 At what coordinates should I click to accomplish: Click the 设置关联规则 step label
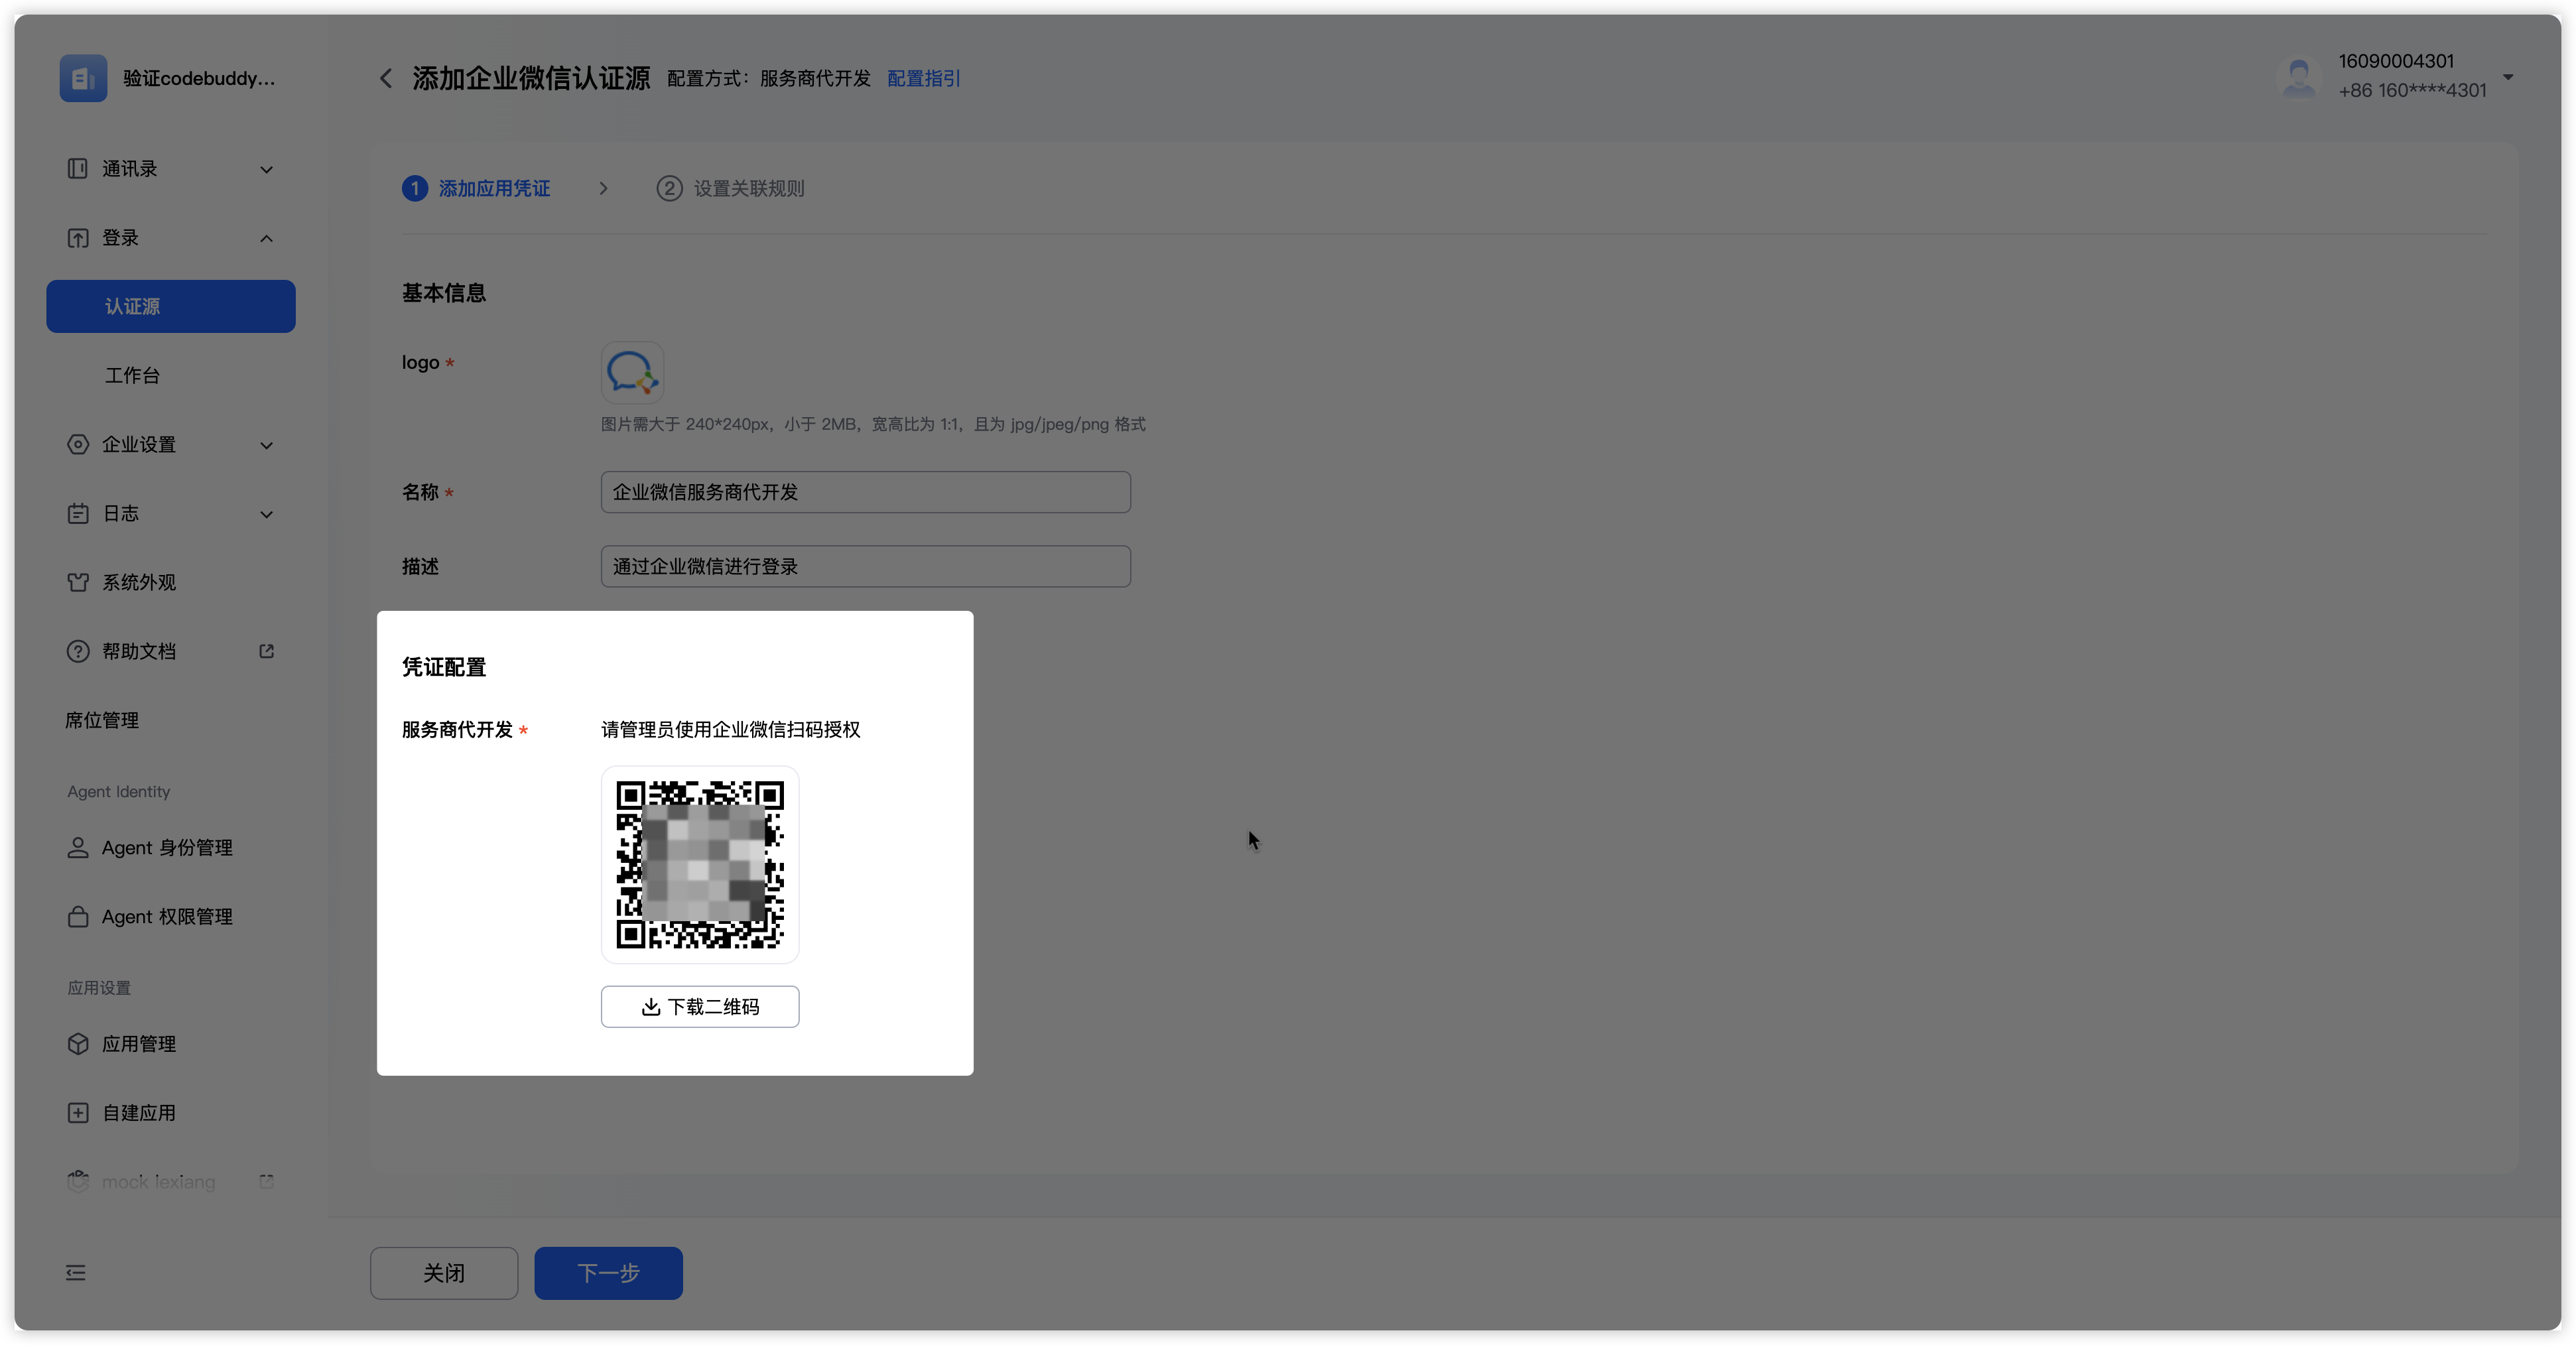pos(749,188)
